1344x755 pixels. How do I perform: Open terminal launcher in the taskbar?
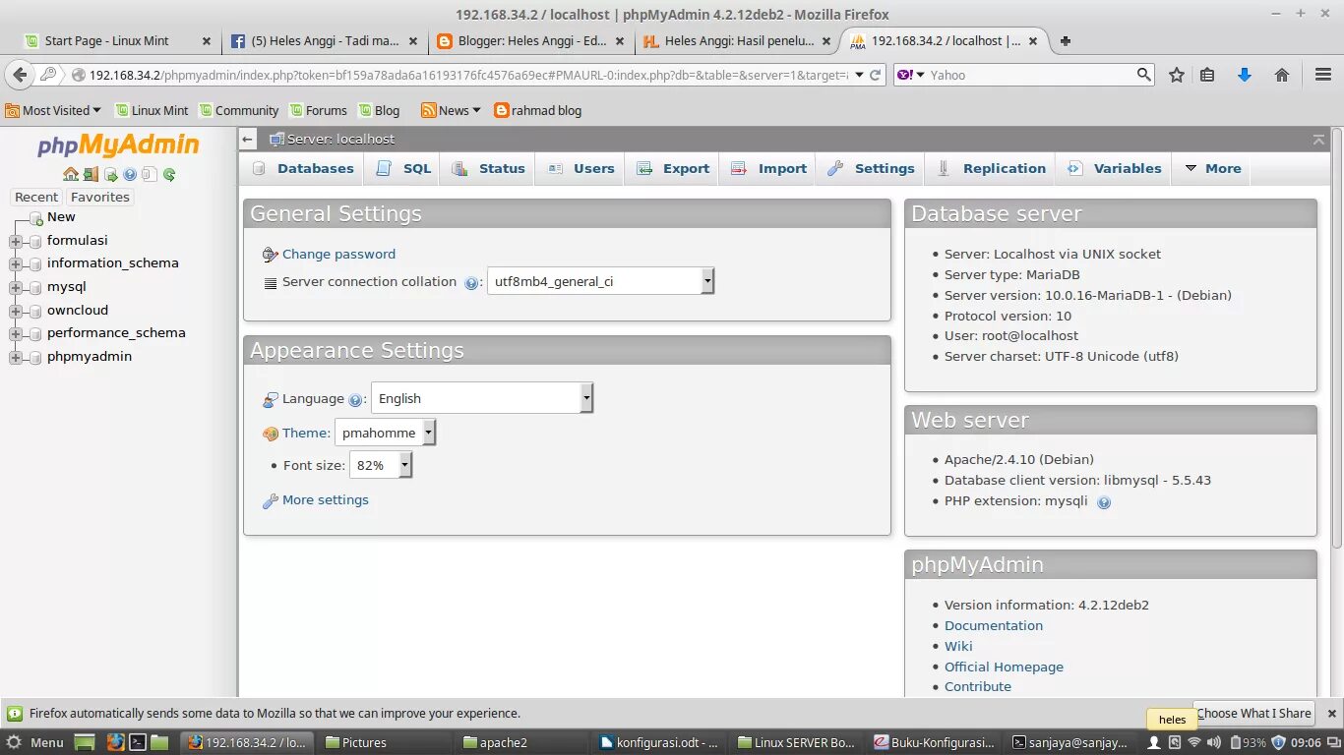point(139,742)
